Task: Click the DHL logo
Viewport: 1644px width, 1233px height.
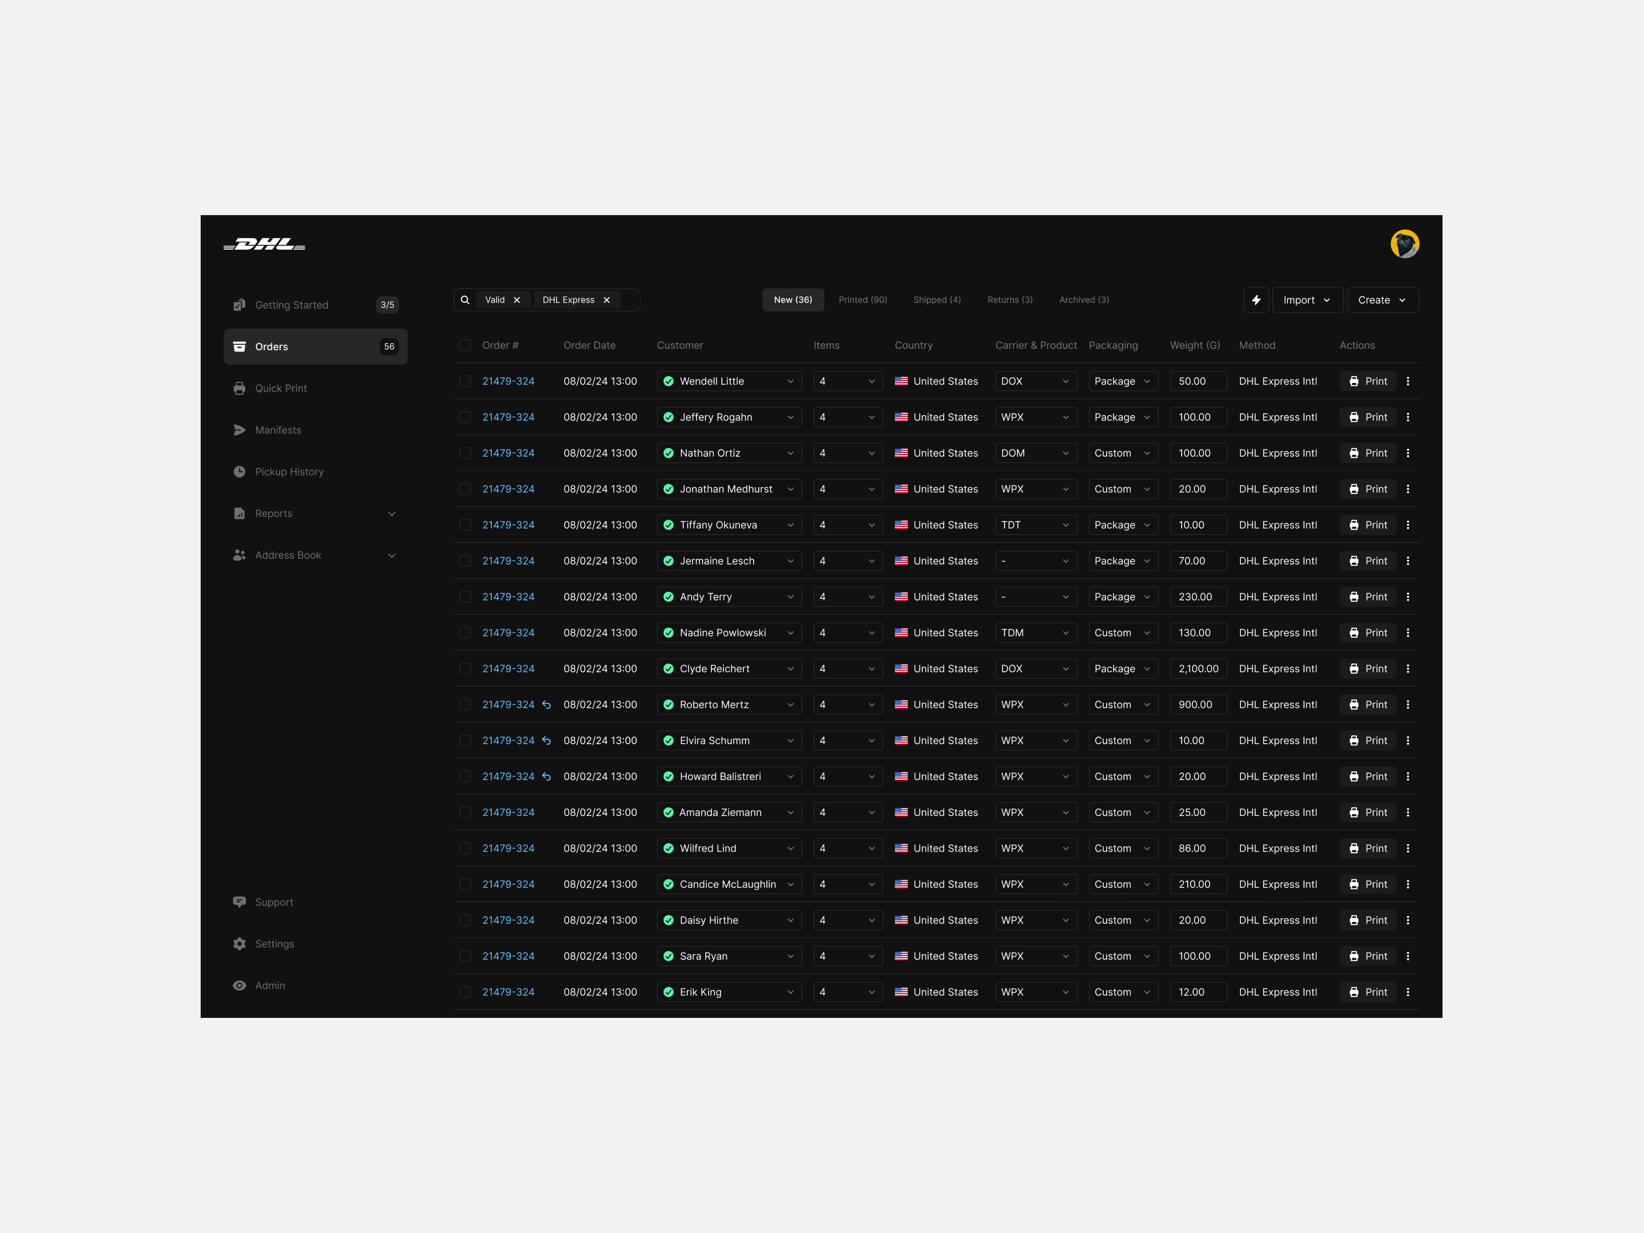Action: [264, 244]
